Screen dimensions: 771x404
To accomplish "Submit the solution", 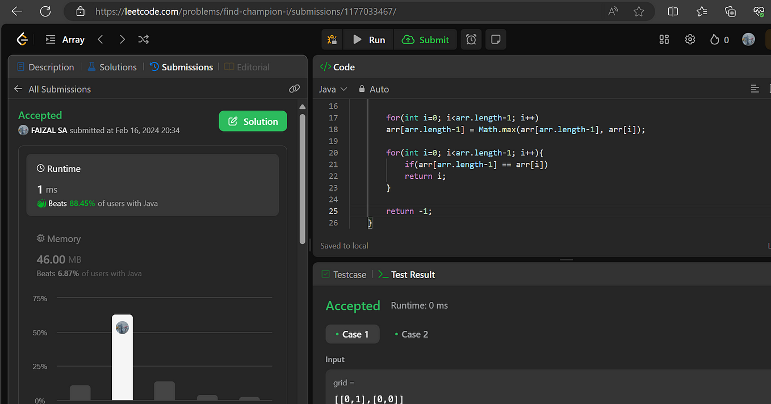I will 425,40.
